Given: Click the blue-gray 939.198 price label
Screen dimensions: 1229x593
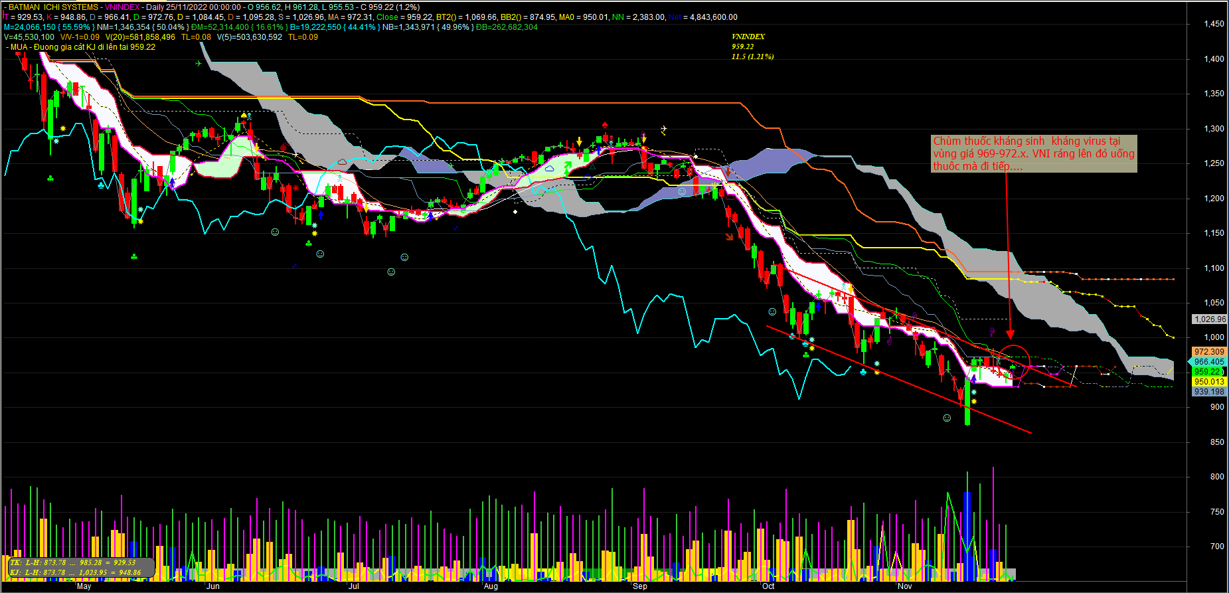Looking at the screenshot, I should pyautogui.click(x=1208, y=392).
